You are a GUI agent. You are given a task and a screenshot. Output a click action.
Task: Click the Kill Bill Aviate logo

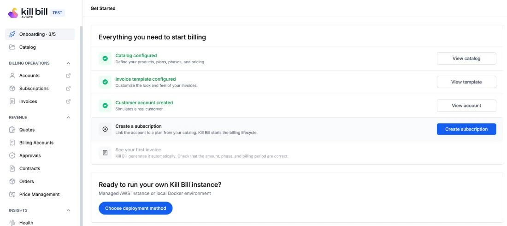28,12
